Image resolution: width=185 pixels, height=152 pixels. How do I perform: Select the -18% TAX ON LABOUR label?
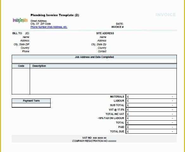tap(111, 118)
